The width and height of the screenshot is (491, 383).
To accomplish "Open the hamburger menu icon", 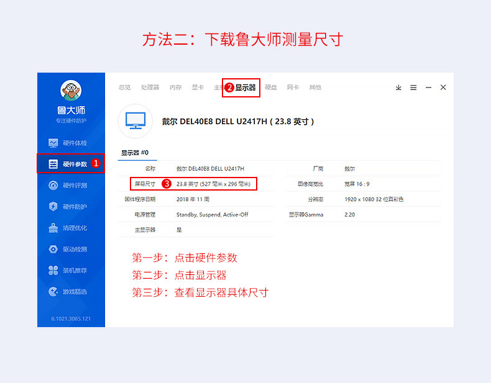I will [413, 88].
